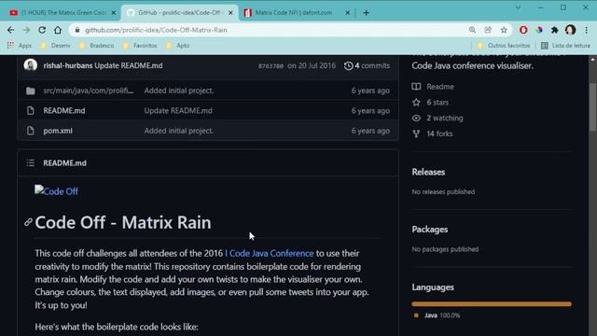Screen dimensions: 597x336
Task: Open the Outros favoritos folder
Action: (504, 46)
